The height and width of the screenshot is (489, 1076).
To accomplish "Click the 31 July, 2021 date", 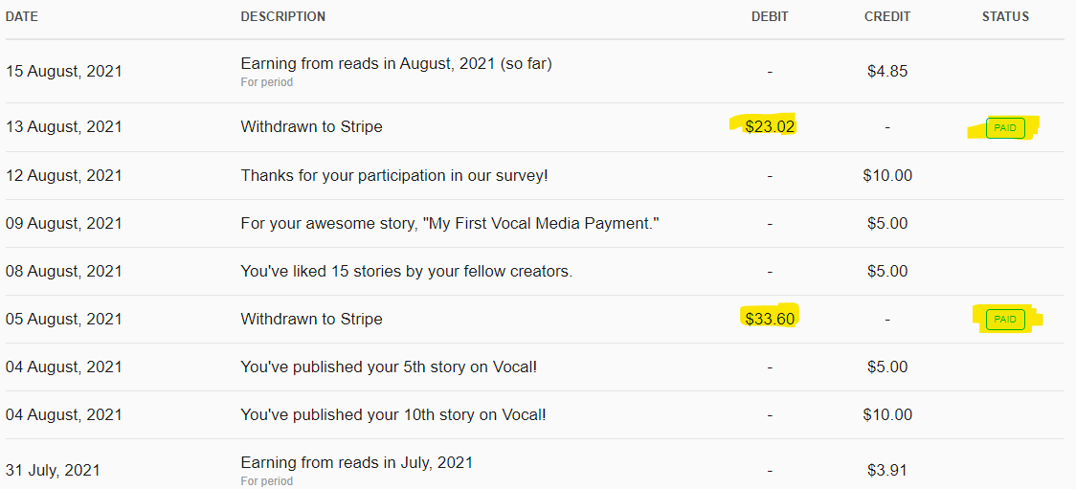I will [53, 470].
